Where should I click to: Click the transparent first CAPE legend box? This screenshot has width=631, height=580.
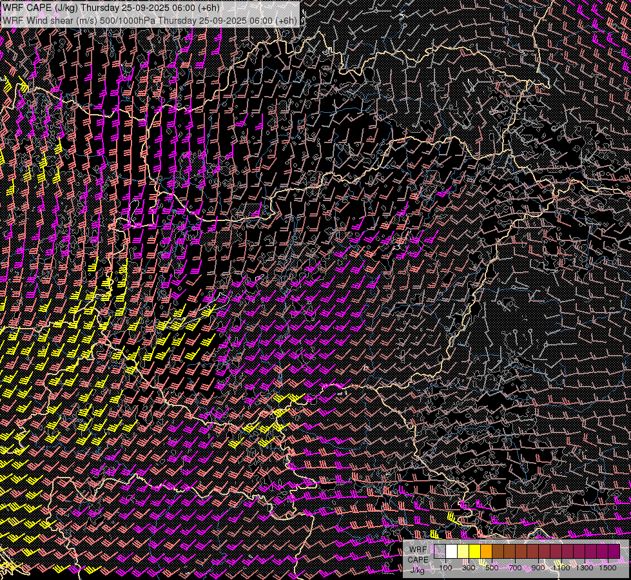click(440, 551)
